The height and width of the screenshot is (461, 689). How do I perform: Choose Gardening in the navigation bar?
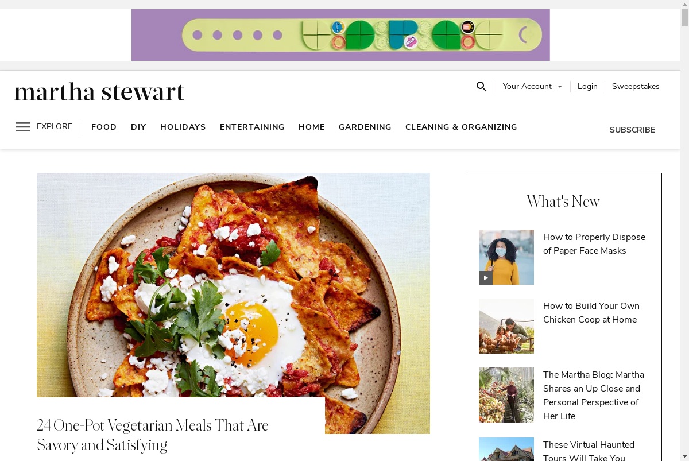coord(365,127)
